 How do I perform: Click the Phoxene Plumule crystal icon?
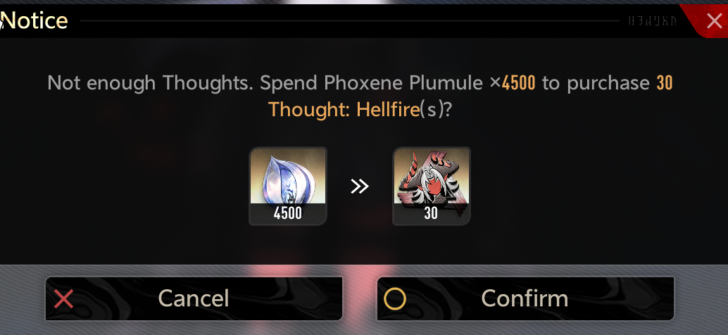tap(288, 177)
